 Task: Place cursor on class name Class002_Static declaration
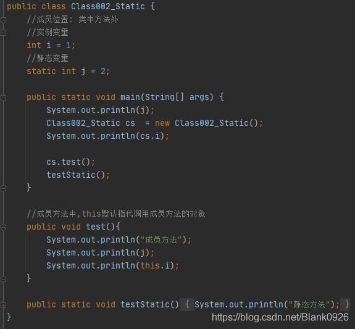(x=108, y=6)
